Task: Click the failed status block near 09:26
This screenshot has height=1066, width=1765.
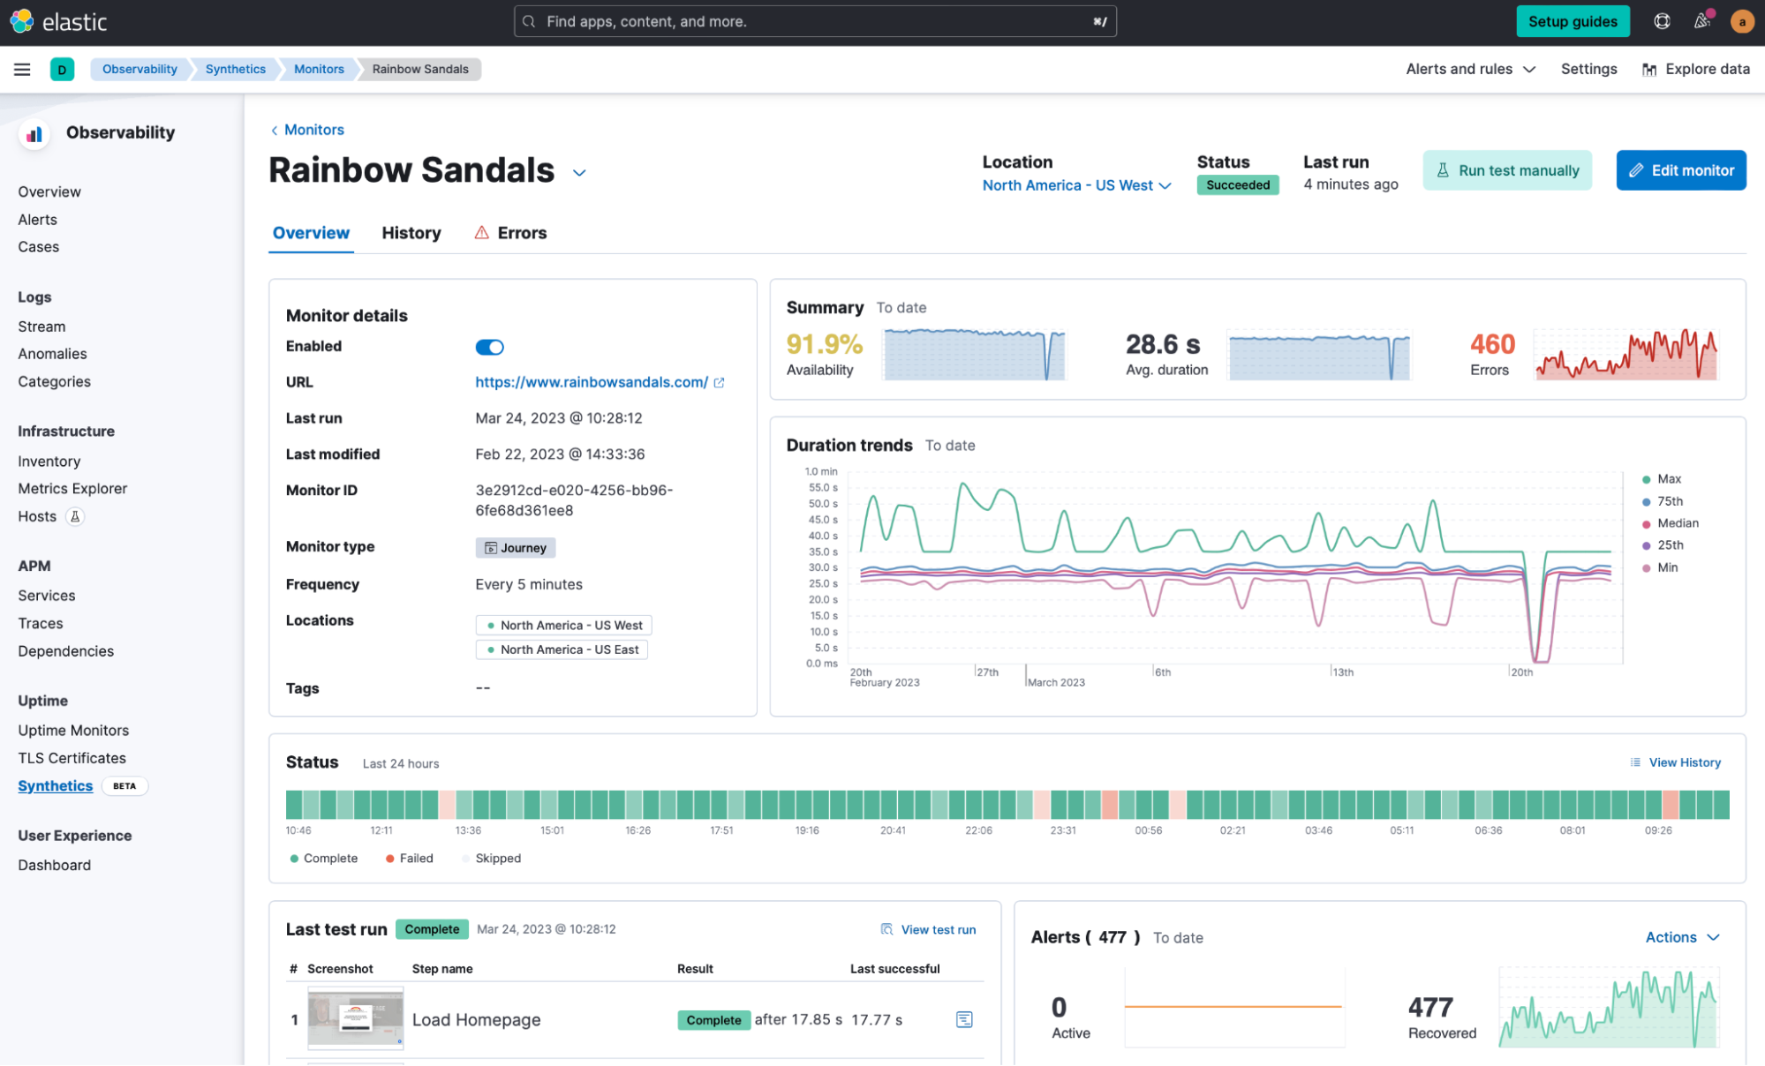Action: coord(1671,805)
